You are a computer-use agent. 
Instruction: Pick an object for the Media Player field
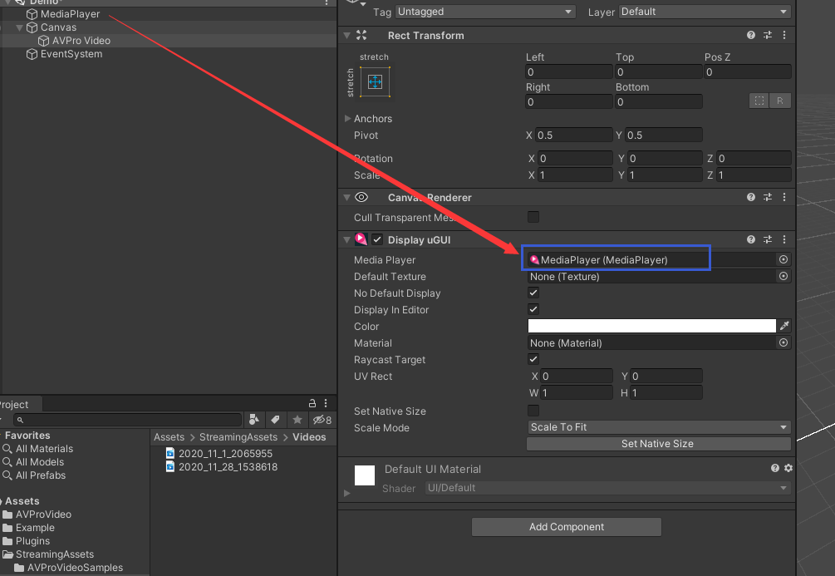point(782,259)
